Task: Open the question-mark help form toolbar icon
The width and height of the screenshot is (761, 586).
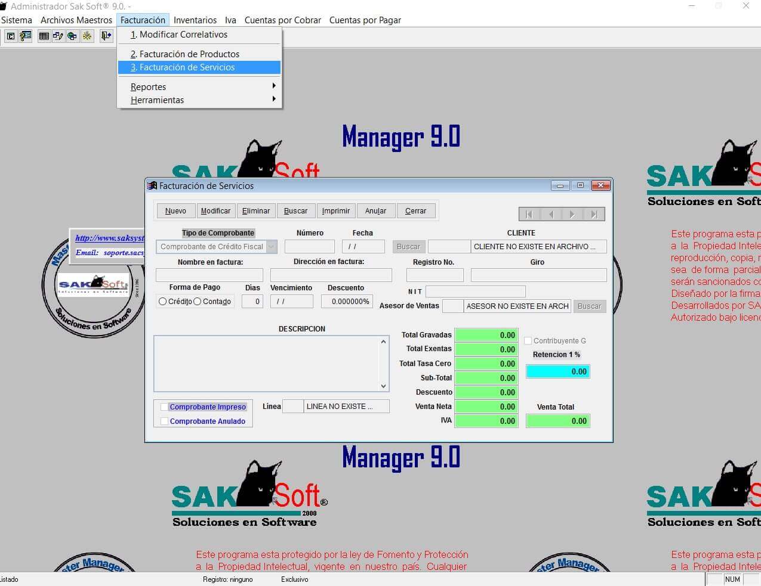Action: click(25, 36)
